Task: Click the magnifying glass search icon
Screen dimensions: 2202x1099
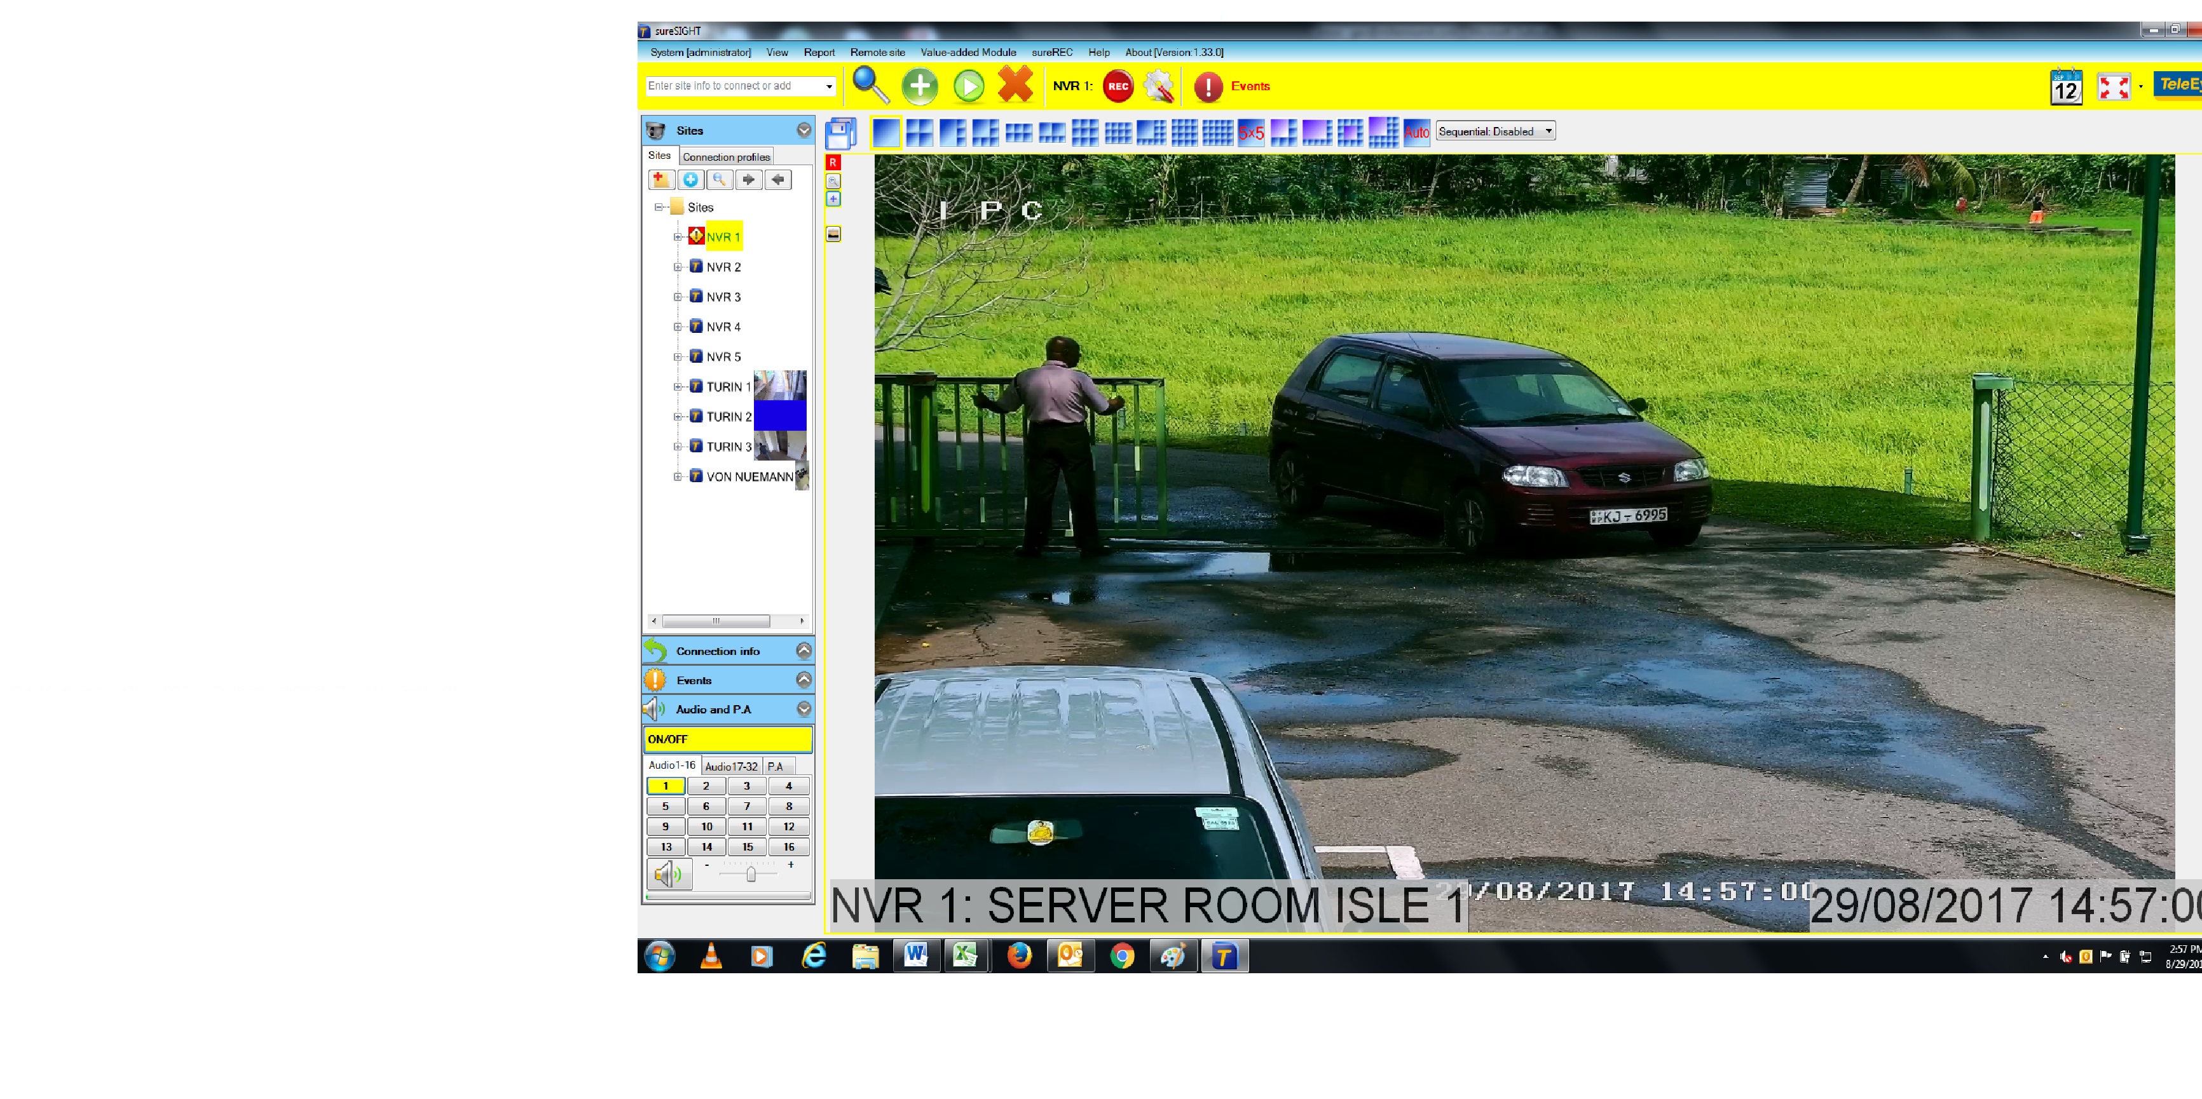Action: [x=870, y=84]
